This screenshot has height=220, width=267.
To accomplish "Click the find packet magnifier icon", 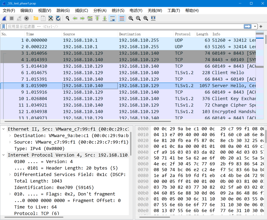I will click(x=68, y=18).
